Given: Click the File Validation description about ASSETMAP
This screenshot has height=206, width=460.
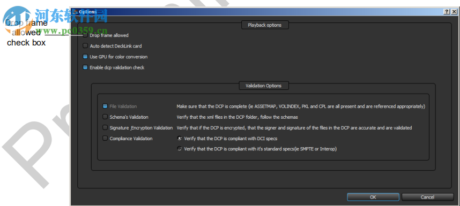Looking at the screenshot, I should [x=301, y=106].
